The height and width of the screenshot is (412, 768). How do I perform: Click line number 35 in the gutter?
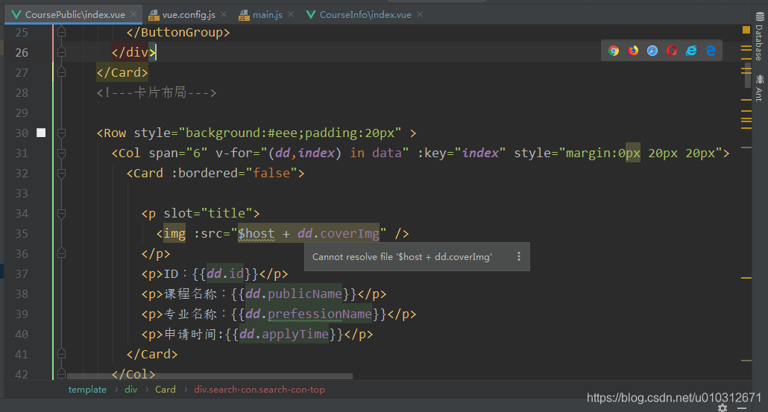(22, 233)
